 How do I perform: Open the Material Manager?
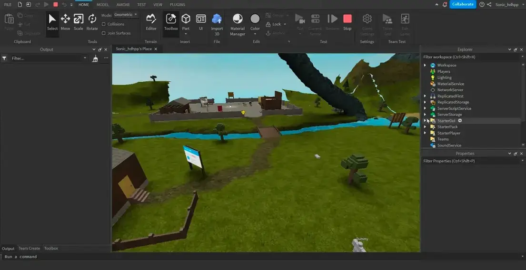pos(238,23)
